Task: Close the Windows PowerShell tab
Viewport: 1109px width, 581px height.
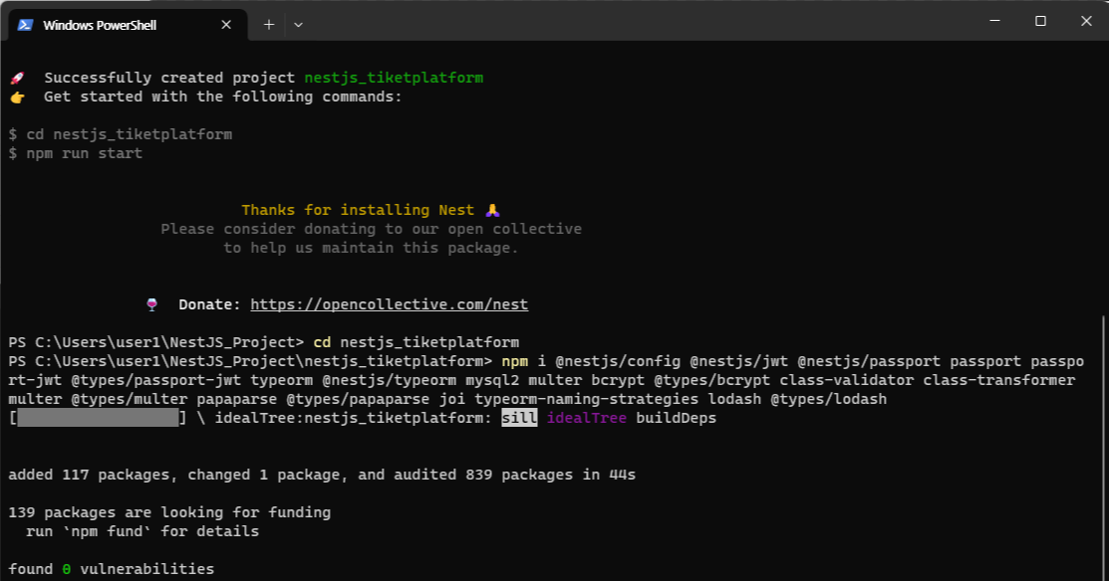Action: pyautogui.click(x=226, y=25)
